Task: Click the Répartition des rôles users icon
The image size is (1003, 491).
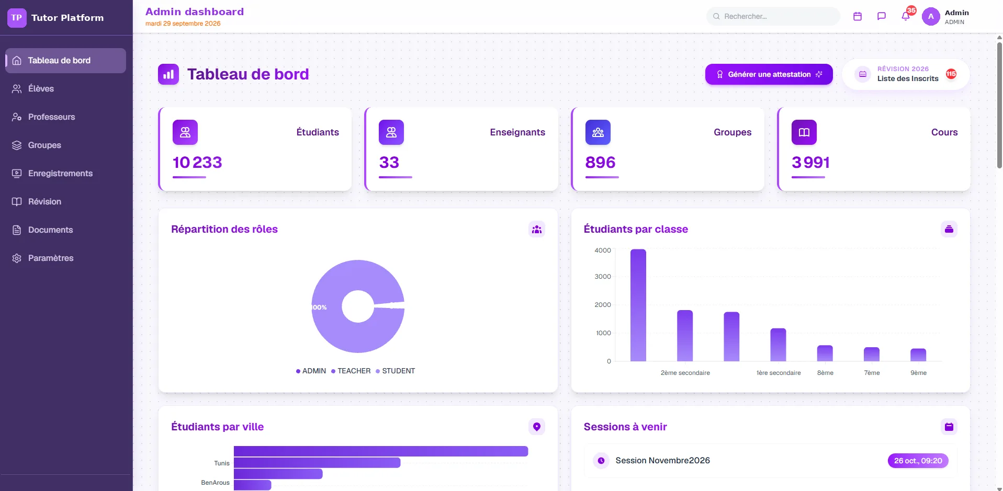Action: click(x=536, y=229)
